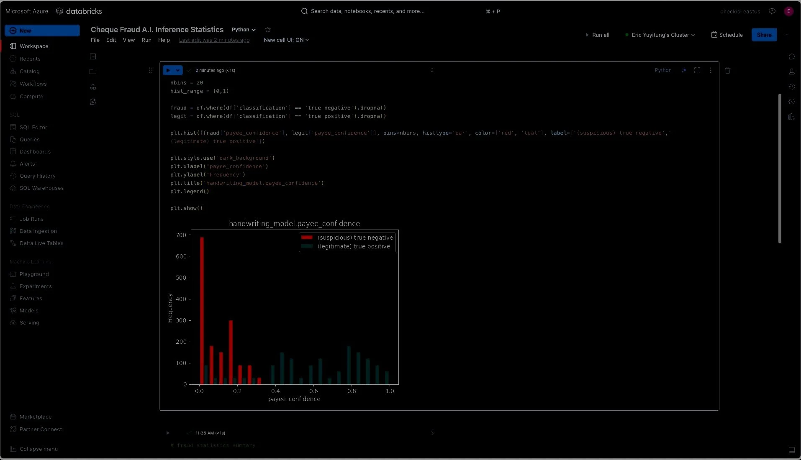Expand the cell run options chevron
Viewport: 801px width, 460px height.
tap(177, 70)
